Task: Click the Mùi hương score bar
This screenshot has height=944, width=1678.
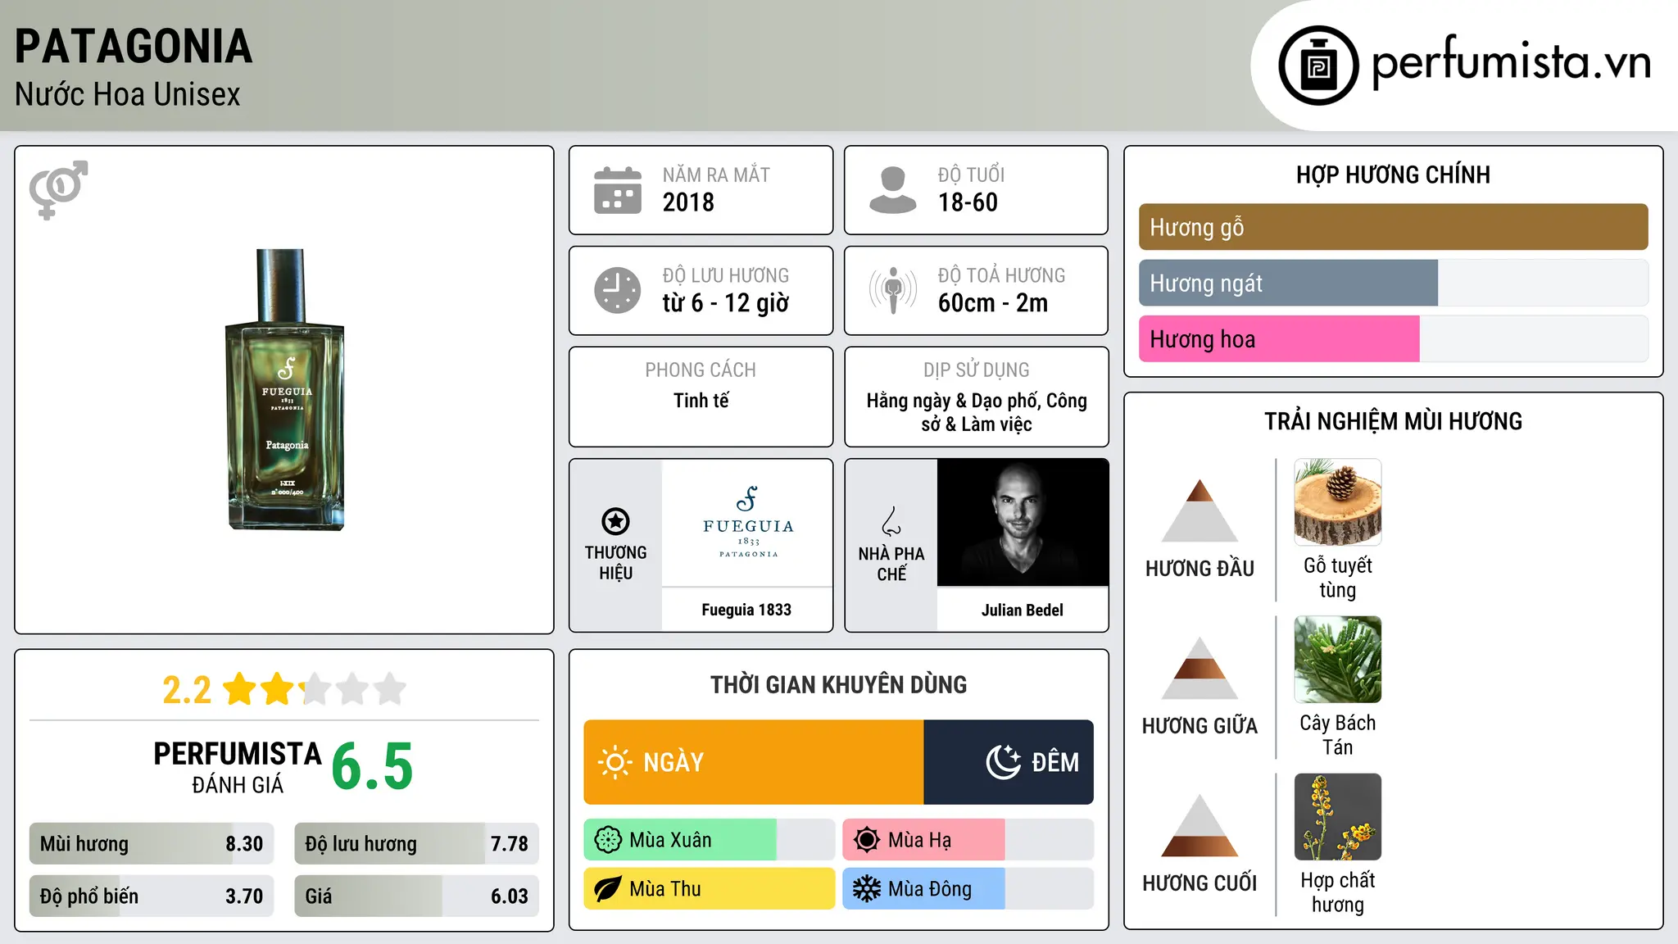Action: click(152, 844)
